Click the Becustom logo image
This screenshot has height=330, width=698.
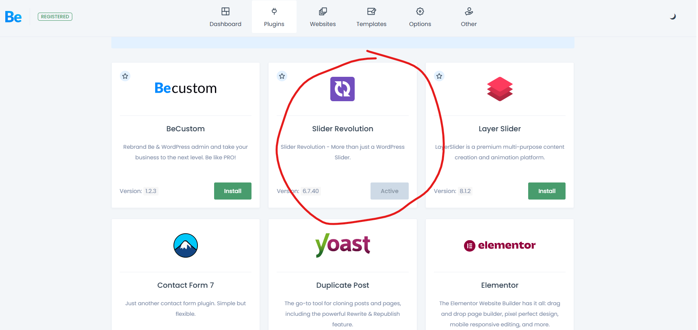pos(186,88)
